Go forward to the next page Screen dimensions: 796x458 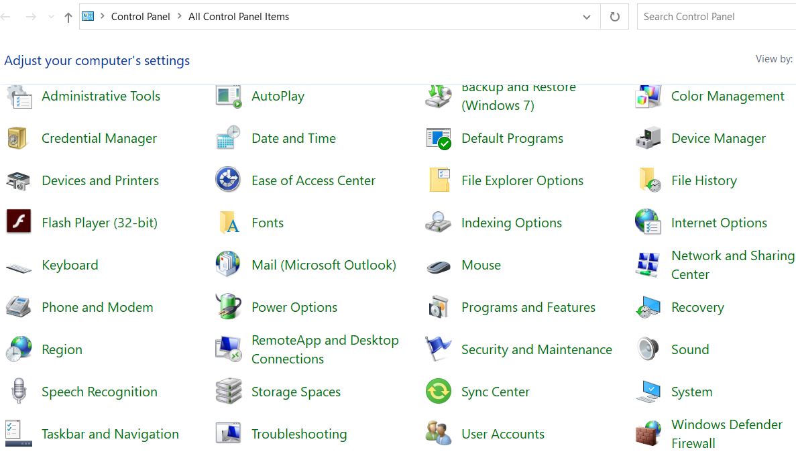31,17
